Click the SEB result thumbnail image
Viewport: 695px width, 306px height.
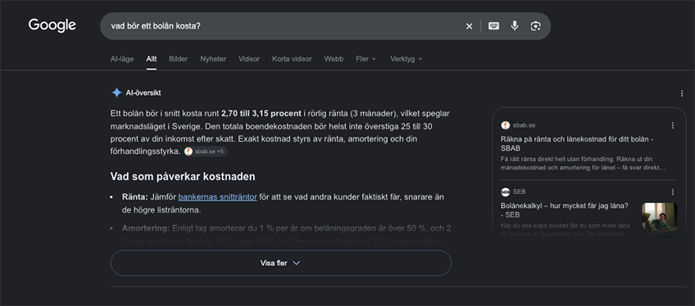pos(660,219)
